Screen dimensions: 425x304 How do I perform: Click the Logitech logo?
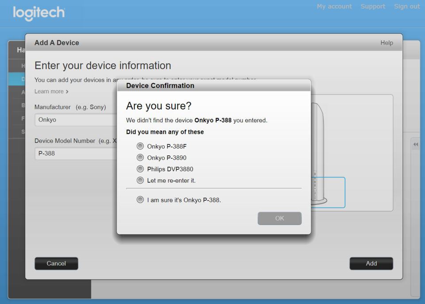pos(39,13)
